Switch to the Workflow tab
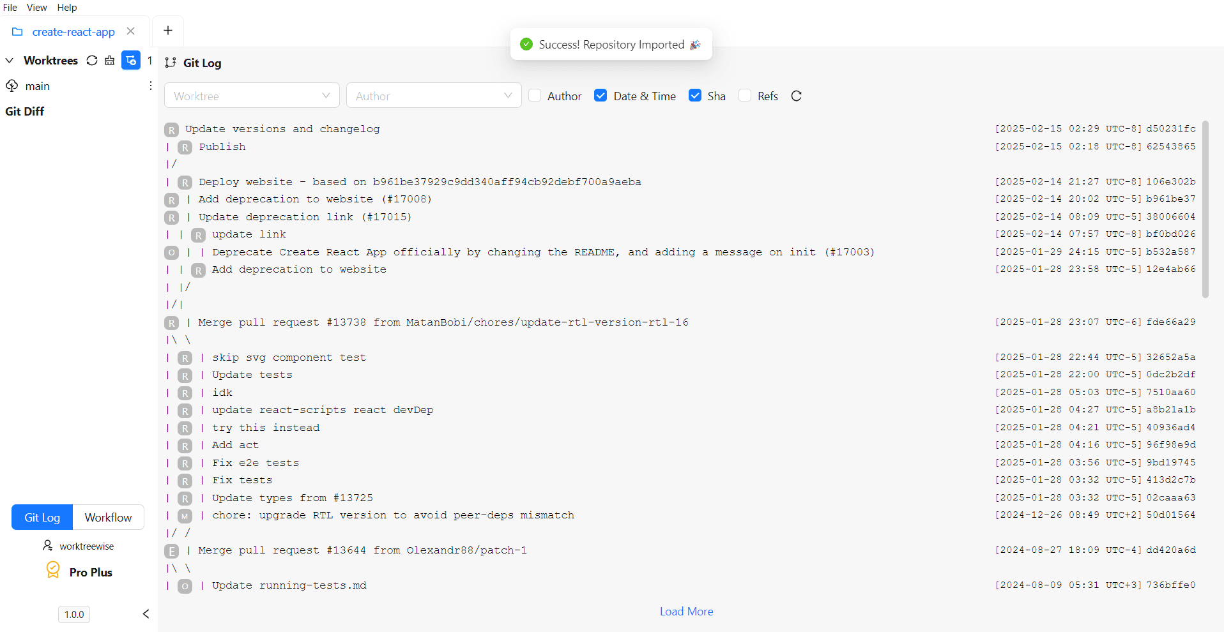This screenshot has height=632, width=1224. 107,517
